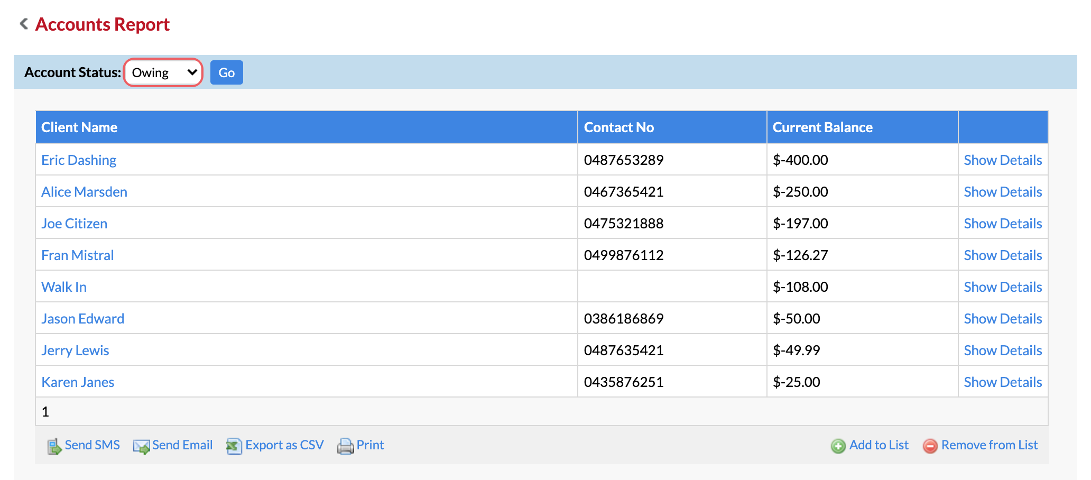Click contact number 0467365421

[x=624, y=192]
